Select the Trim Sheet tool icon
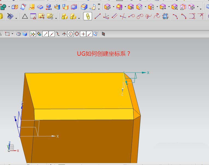The width and height of the screenshot is (209, 165). point(23,7)
